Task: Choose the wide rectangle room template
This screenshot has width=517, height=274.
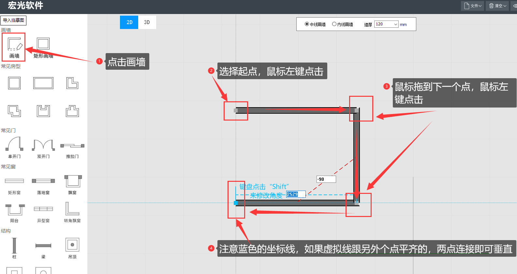Action: (x=43, y=83)
